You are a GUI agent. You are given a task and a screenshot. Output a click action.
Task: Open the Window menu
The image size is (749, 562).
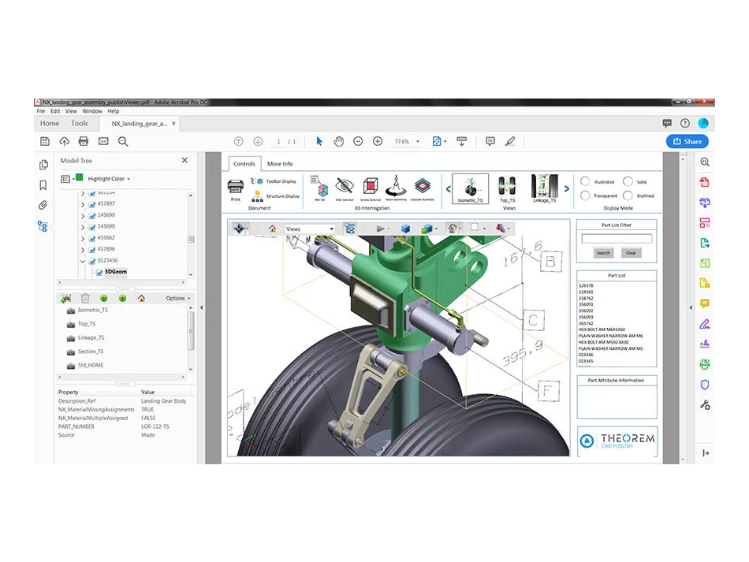point(92,111)
